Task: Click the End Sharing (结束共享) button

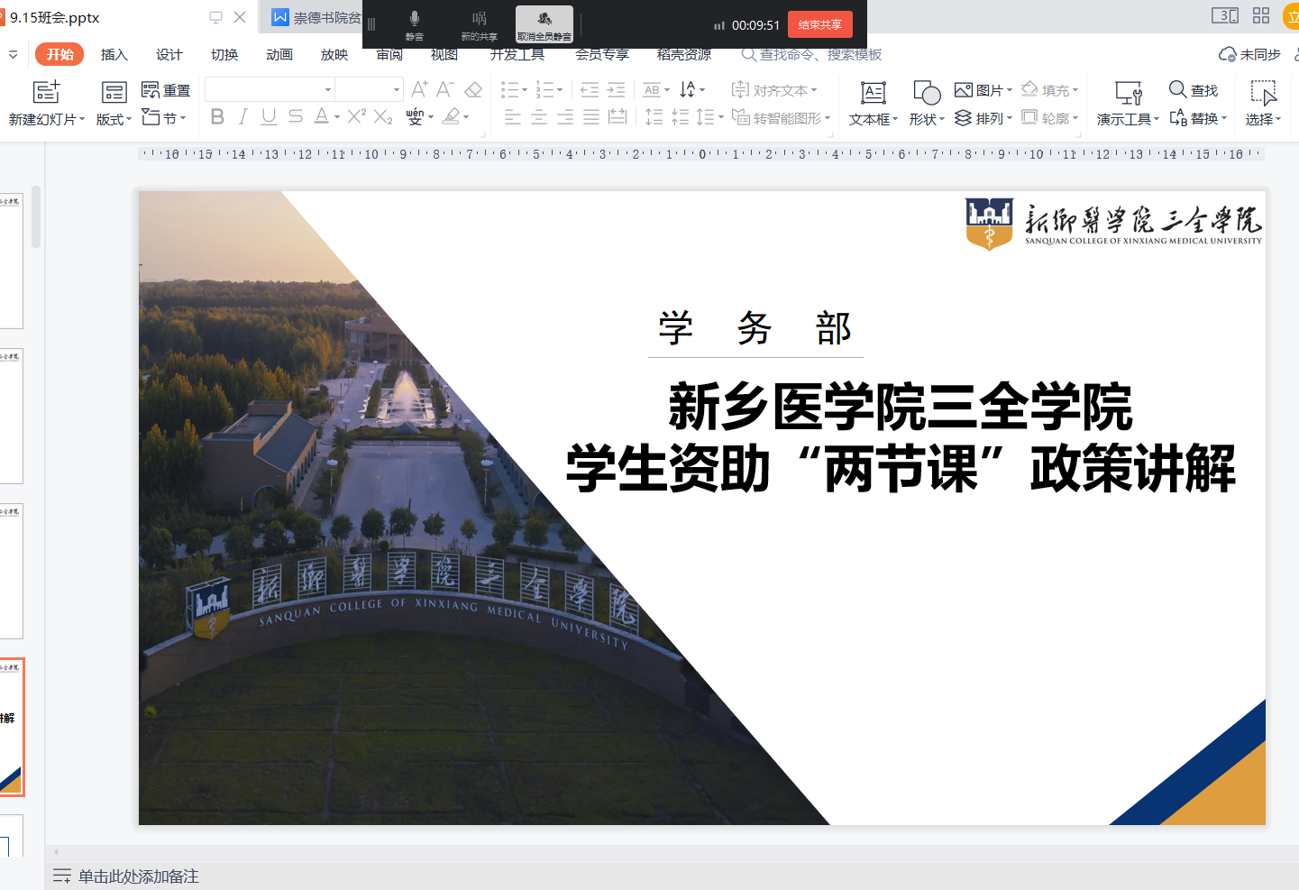Action: 819,24
